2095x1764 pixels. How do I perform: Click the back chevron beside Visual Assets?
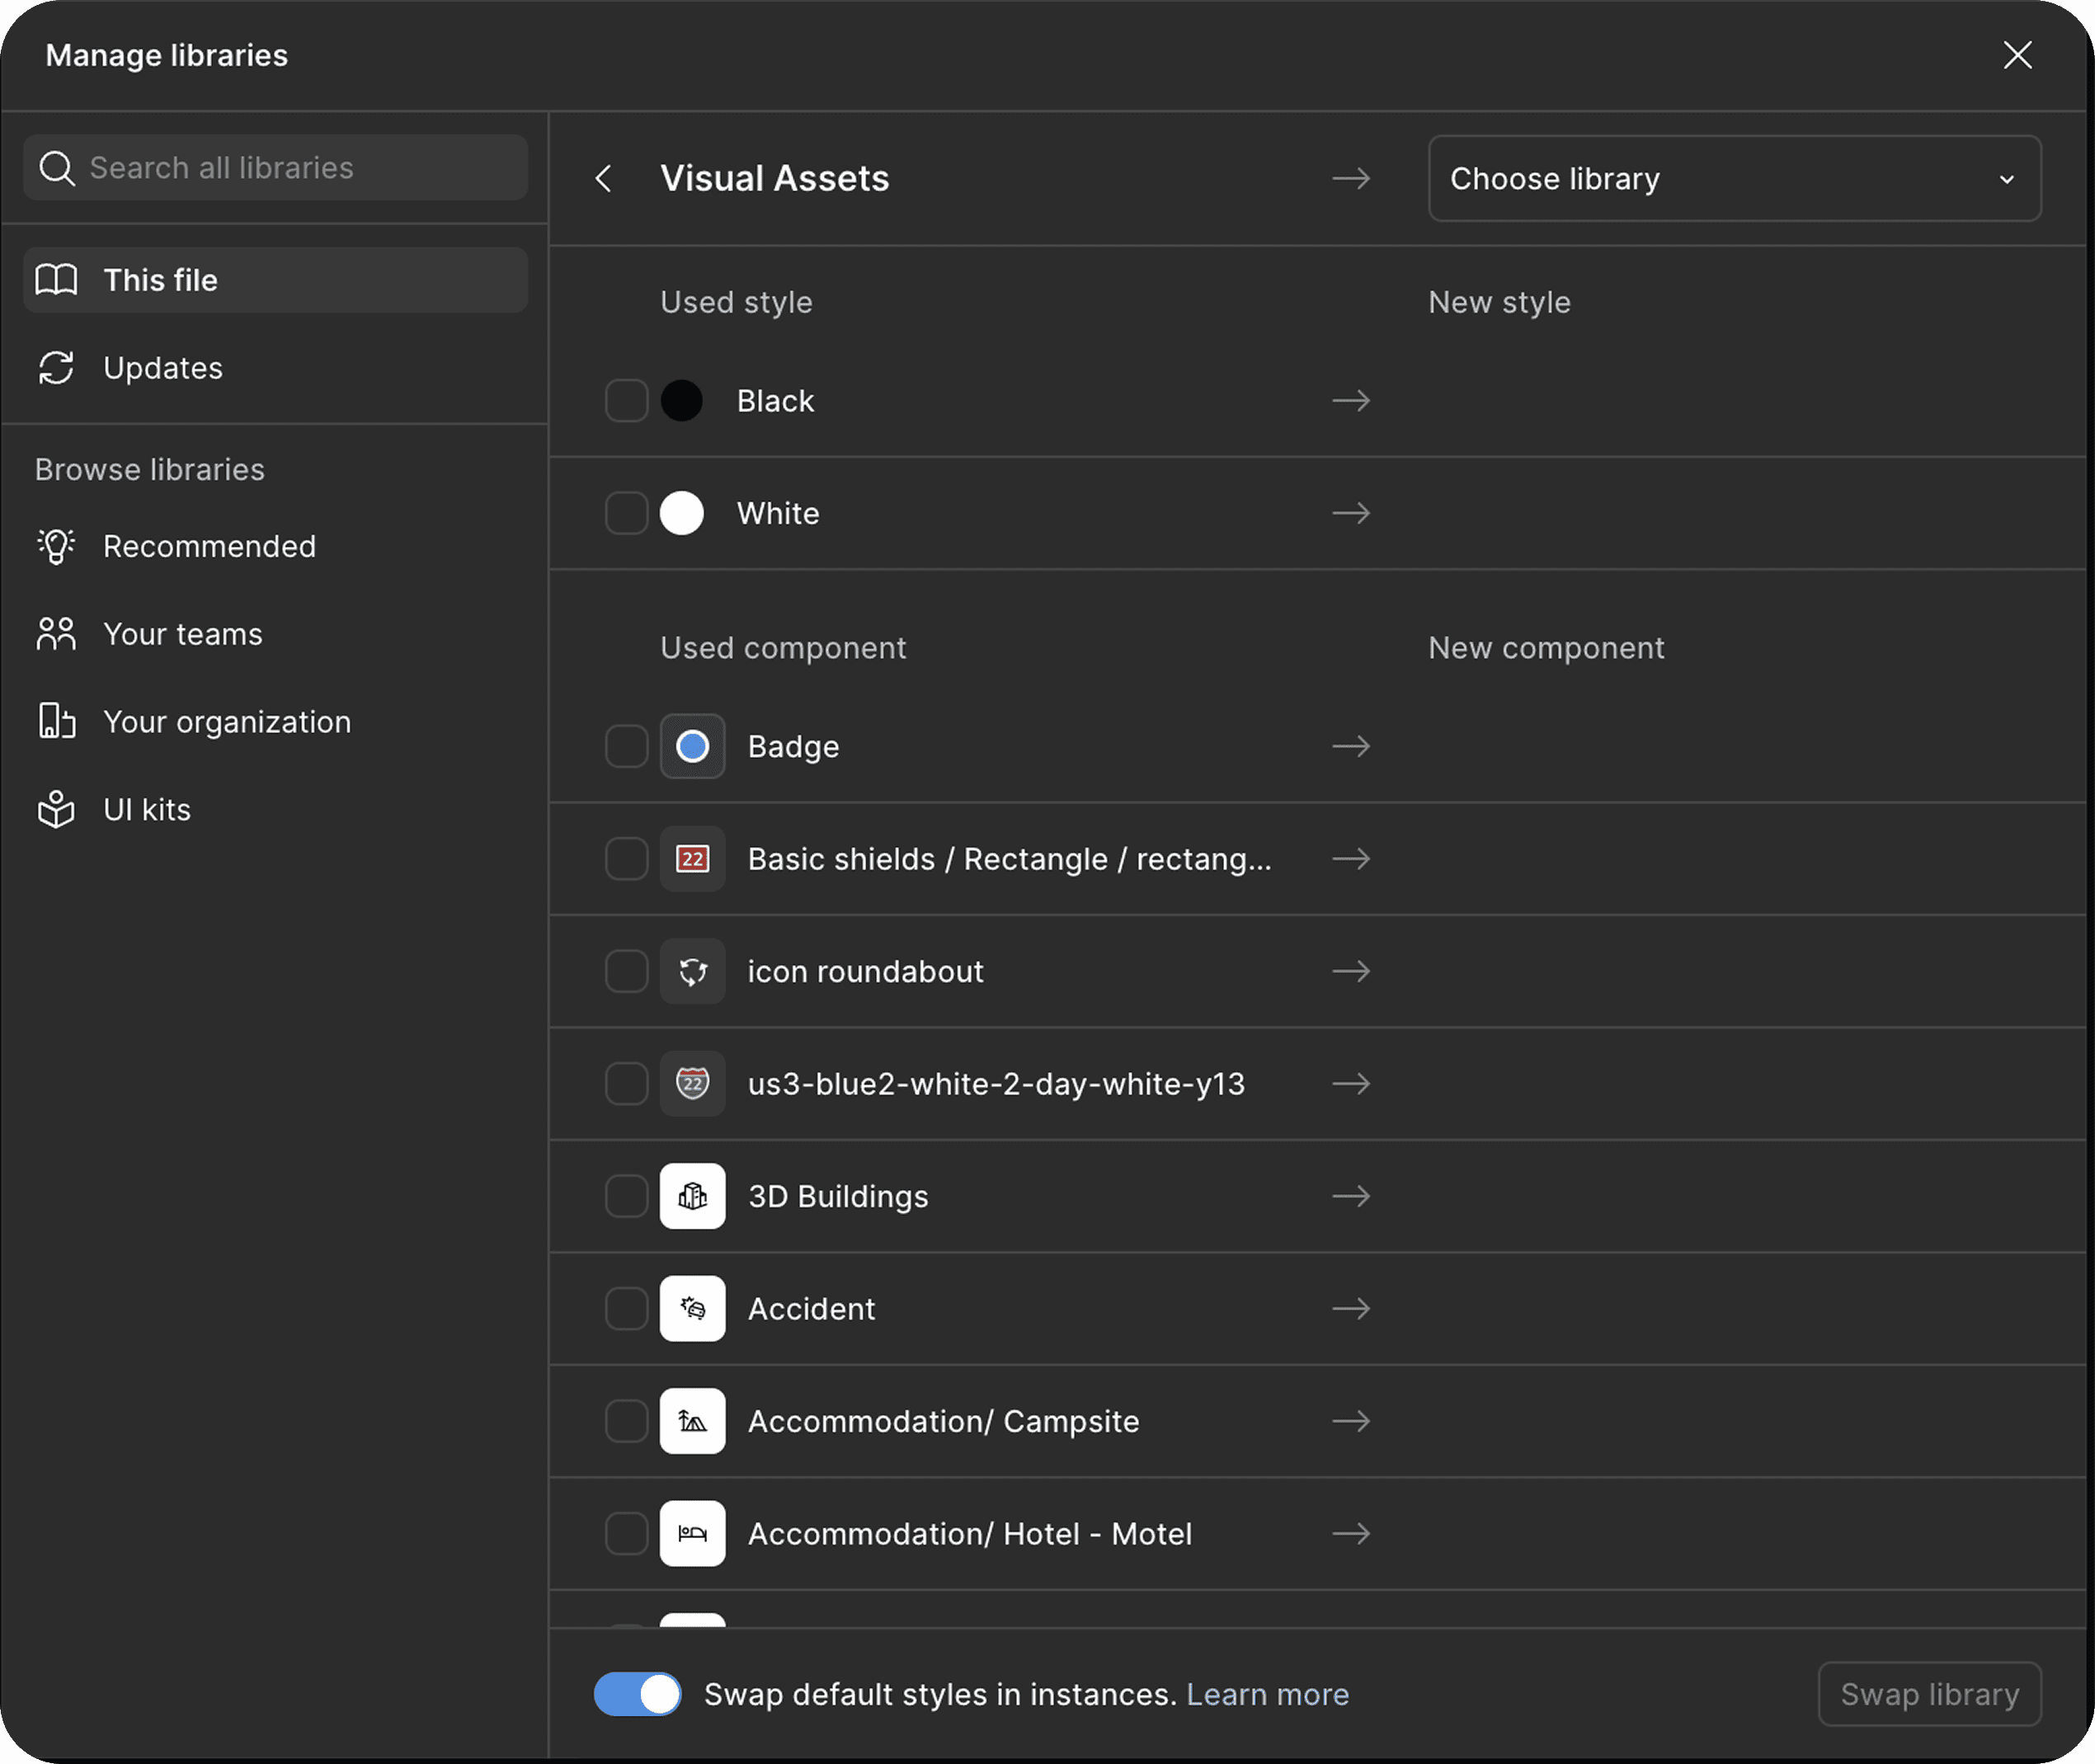(603, 179)
